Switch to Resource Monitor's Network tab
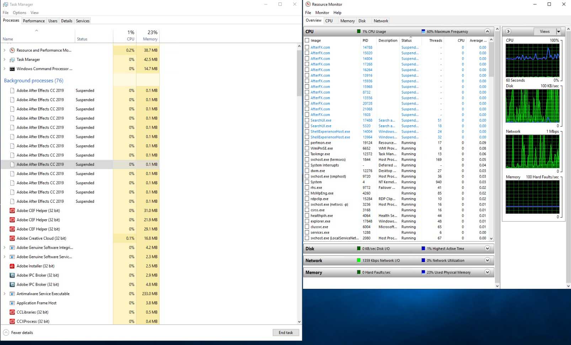The width and height of the screenshot is (571, 345). [x=381, y=21]
